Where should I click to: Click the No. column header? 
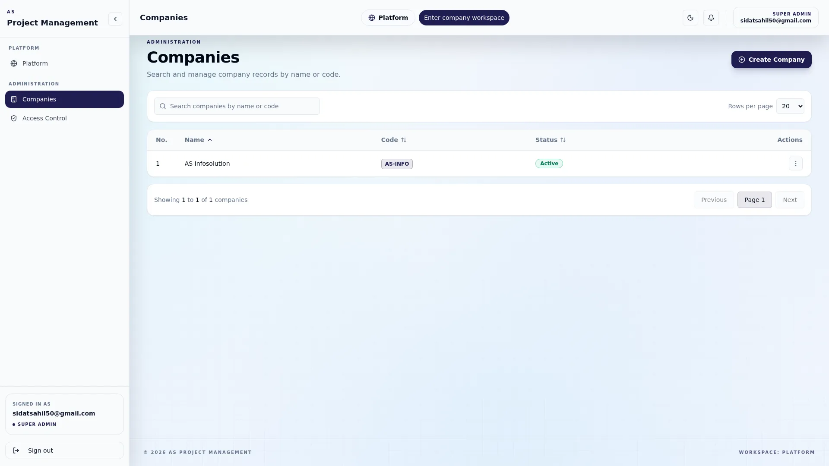click(161, 140)
